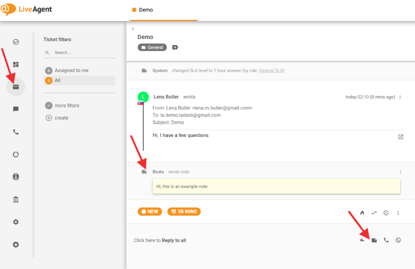Open the Dashboard grid icon in sidebar
This screenshot has height=269, width=415.
[x=16, y=65]
